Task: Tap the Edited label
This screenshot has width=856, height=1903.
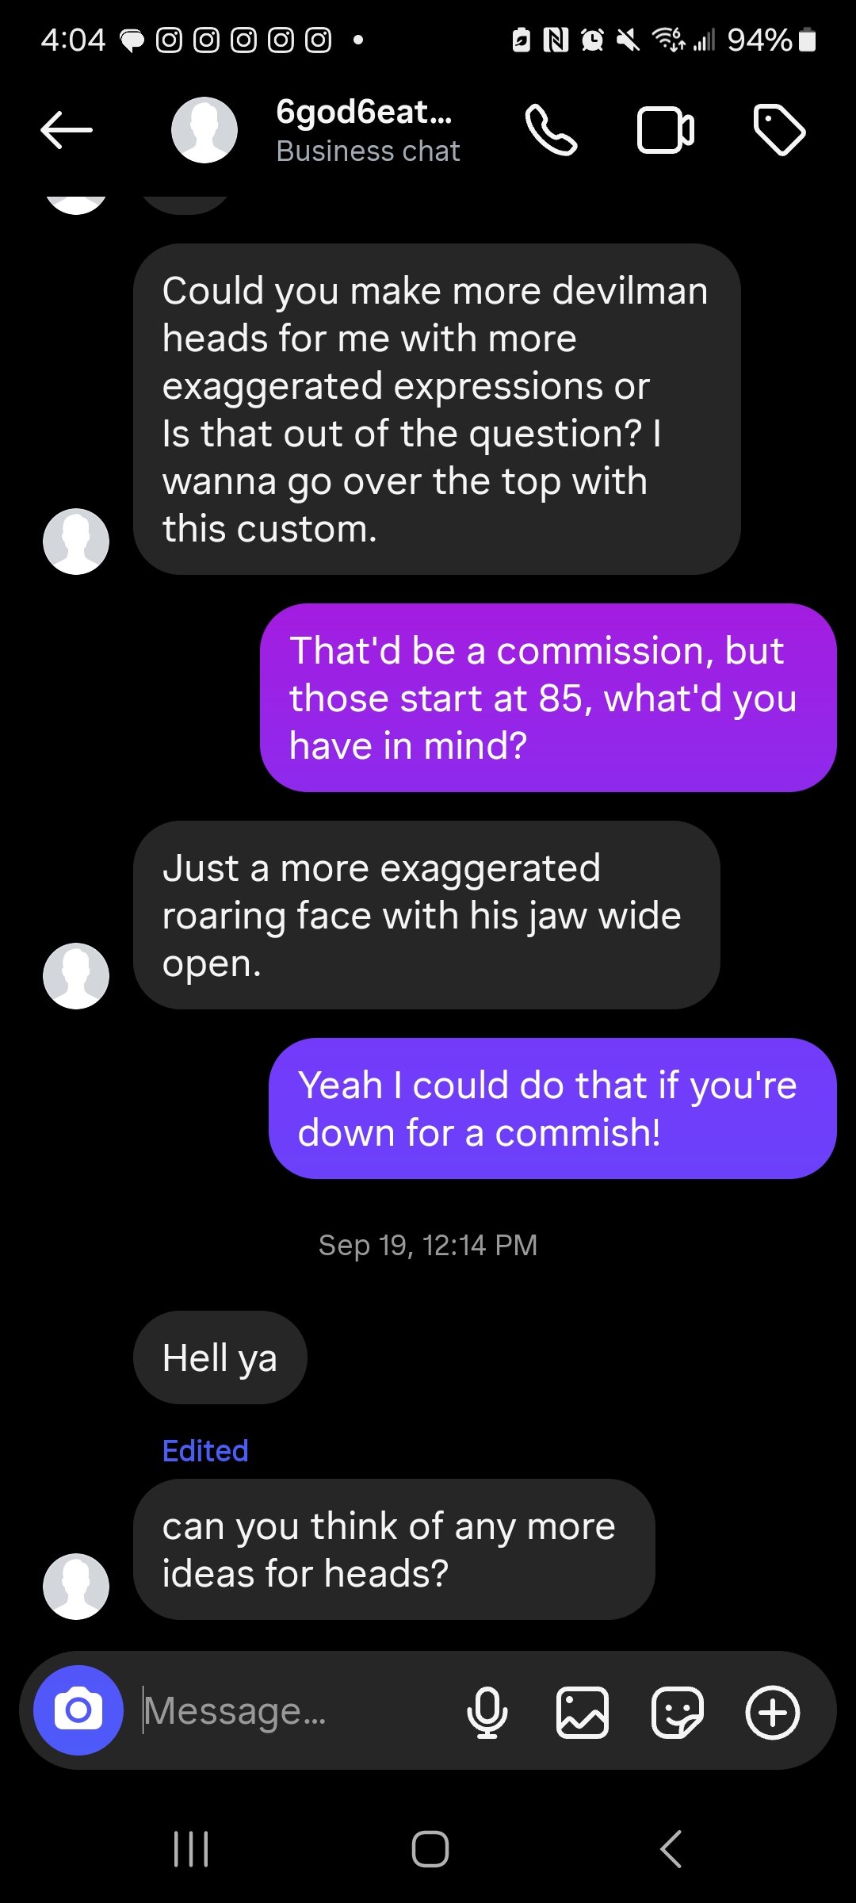Action: [x=205, y=1451]
